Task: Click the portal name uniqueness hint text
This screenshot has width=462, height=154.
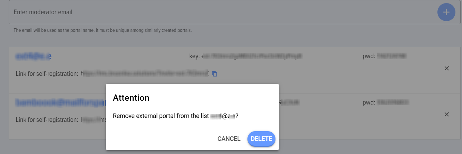Action: tap(102, 30)
